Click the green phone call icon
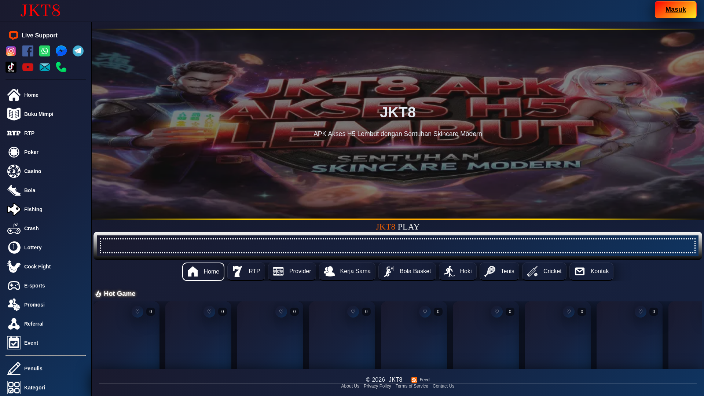 pos(61,67)
